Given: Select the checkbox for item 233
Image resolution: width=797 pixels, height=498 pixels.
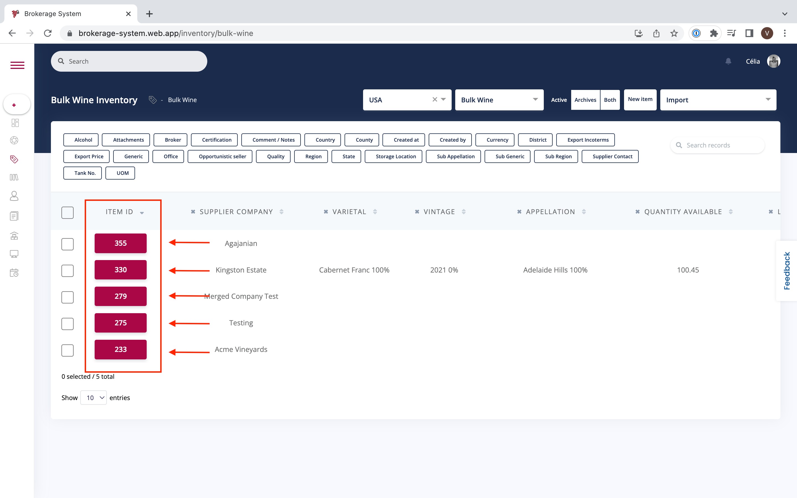Looking at the screenshot, I should pyautogui.click(x=68, y=350).
